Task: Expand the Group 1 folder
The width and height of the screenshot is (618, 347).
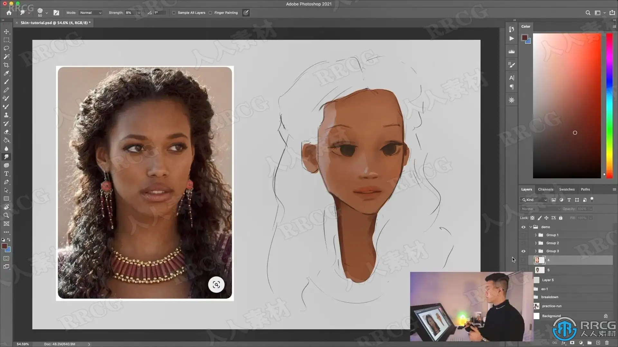Action: pos(536,235)
